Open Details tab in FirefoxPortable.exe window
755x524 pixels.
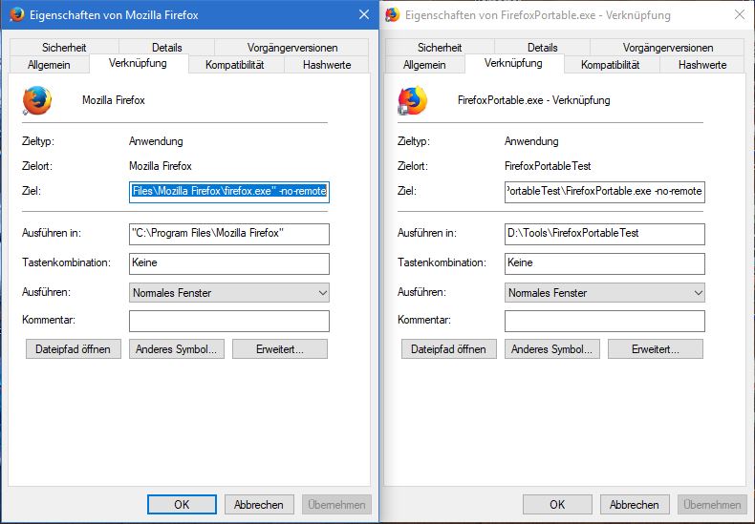[542, 47]
